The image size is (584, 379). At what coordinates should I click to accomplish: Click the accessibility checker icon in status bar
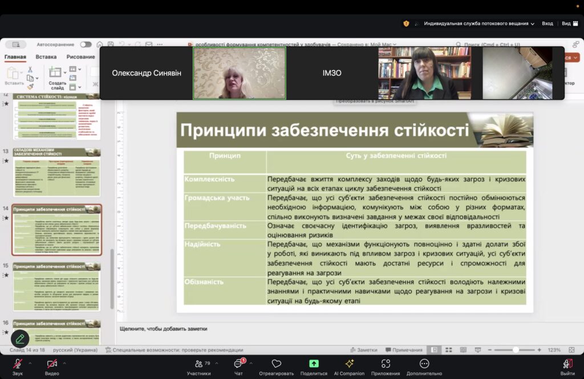(108, 350)
